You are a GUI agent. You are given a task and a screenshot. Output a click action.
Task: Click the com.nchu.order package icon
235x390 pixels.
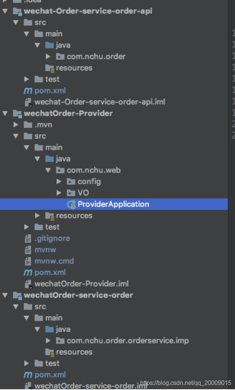[60, 57]
